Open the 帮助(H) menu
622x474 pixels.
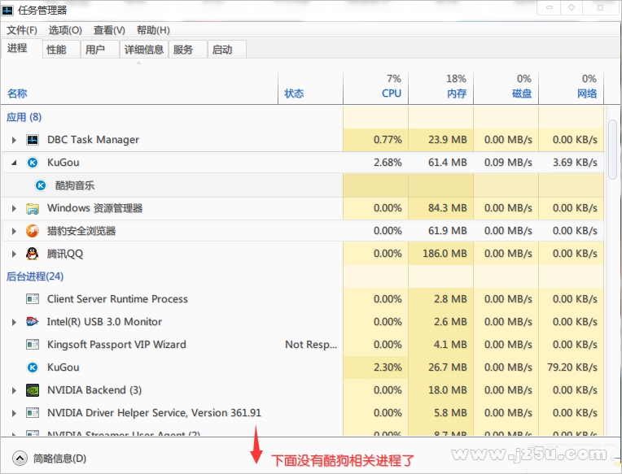153,30
